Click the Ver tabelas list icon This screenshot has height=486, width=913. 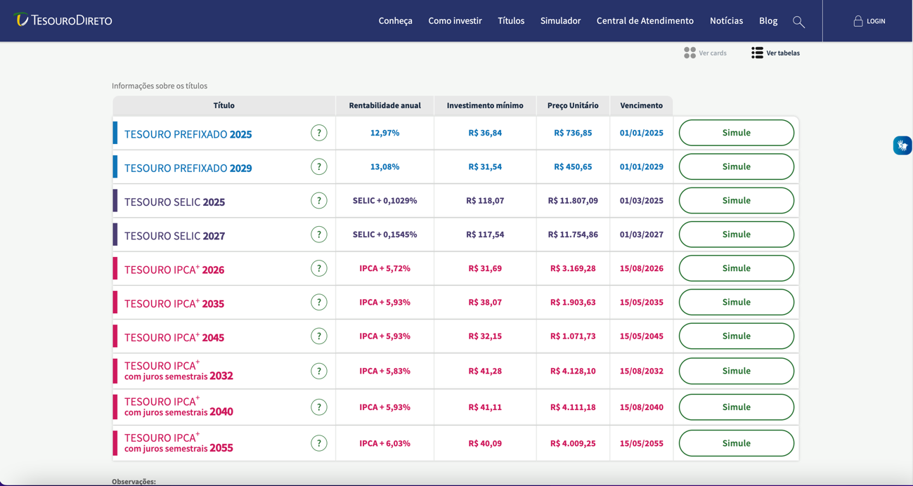(x=757, y=53)
